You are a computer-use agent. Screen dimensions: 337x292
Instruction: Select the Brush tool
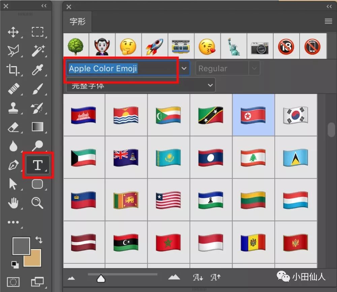tap(38, 89)
